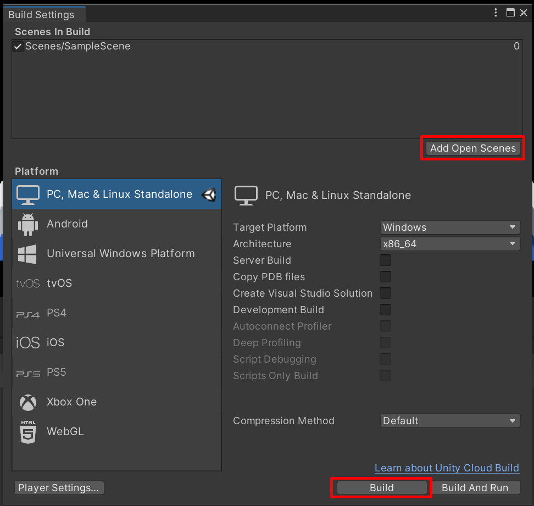The image size is (534, 506).
Task: Click the PS5 logo icon
Action: (x=28, y=374)
